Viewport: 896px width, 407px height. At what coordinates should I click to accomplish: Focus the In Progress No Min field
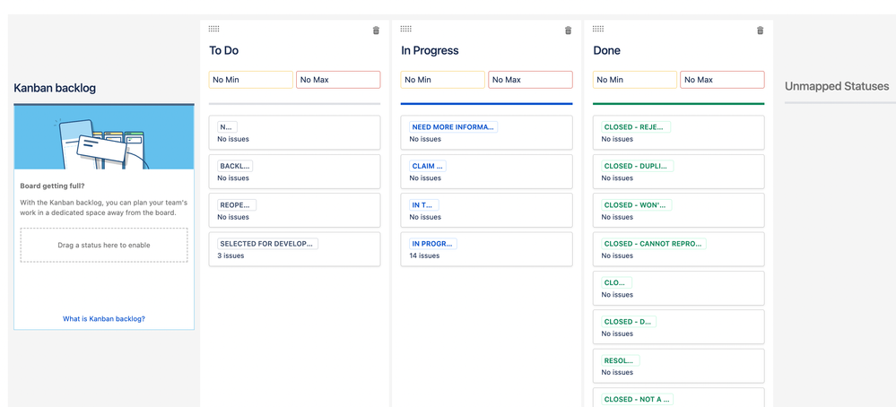(x=443, y=80)
